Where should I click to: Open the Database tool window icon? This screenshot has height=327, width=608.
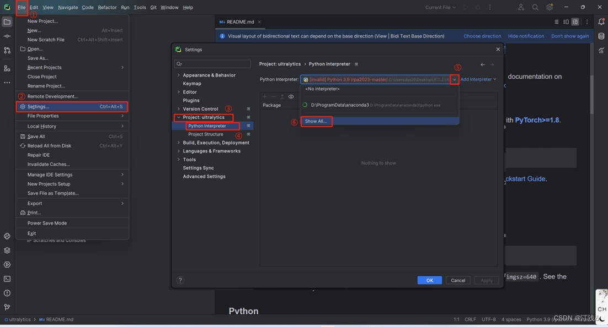[601, 36]
